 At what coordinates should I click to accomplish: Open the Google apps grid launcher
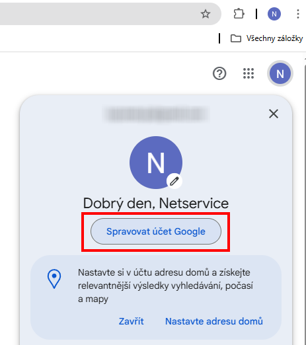pos(249,73)
